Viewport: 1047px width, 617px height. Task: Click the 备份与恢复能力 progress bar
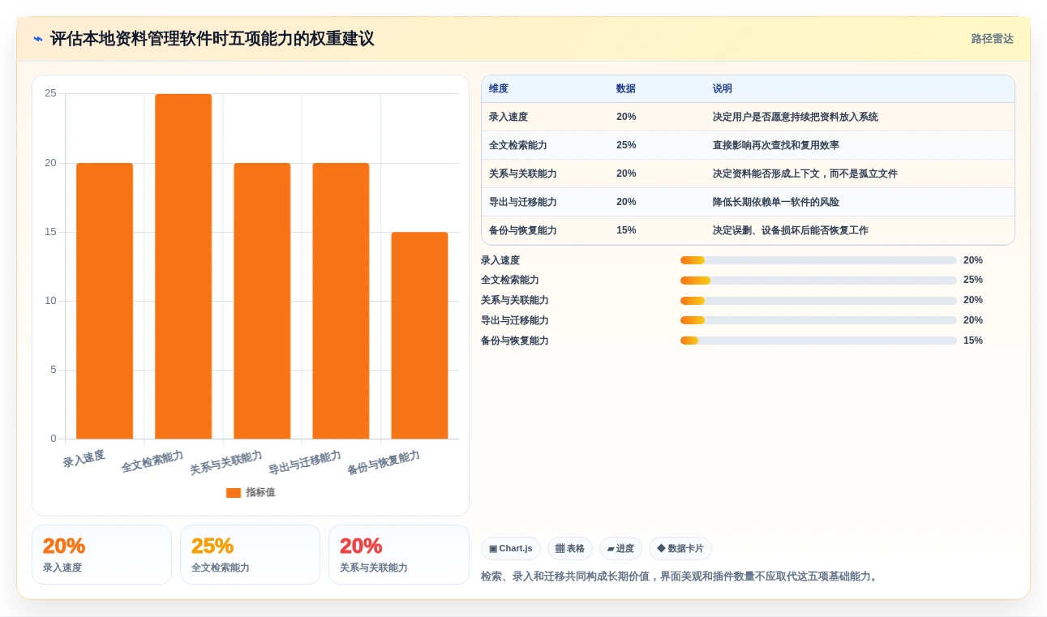pyautogui.click(x=818, y=341)
